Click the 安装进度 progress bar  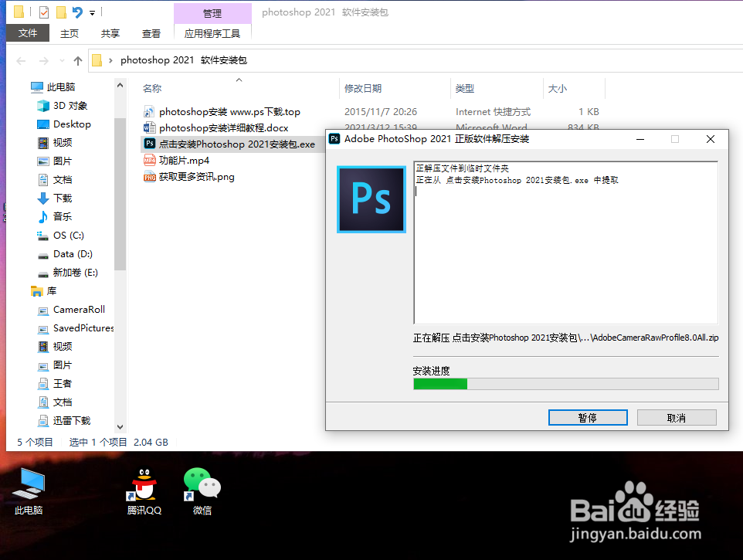click(x=566, y=384)
